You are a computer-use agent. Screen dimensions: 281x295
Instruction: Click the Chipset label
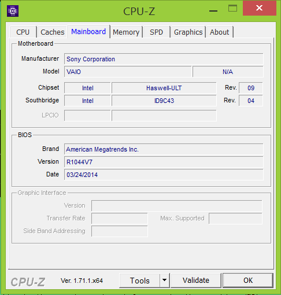(49, 87)
